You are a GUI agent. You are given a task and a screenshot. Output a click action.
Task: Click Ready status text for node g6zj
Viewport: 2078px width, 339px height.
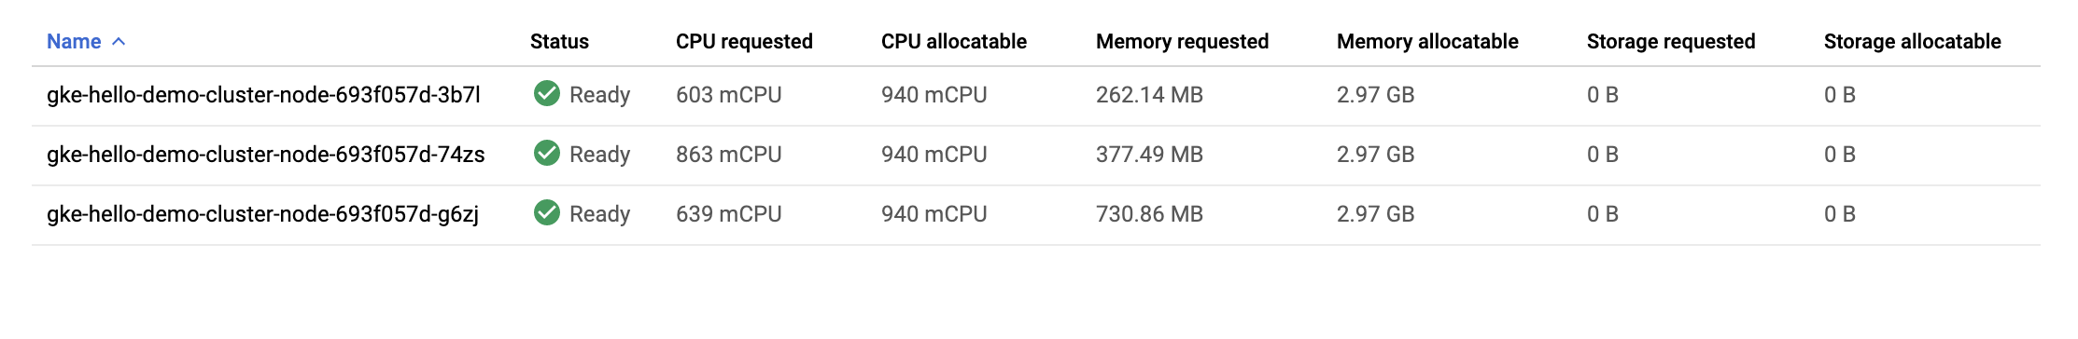point(599,214)
